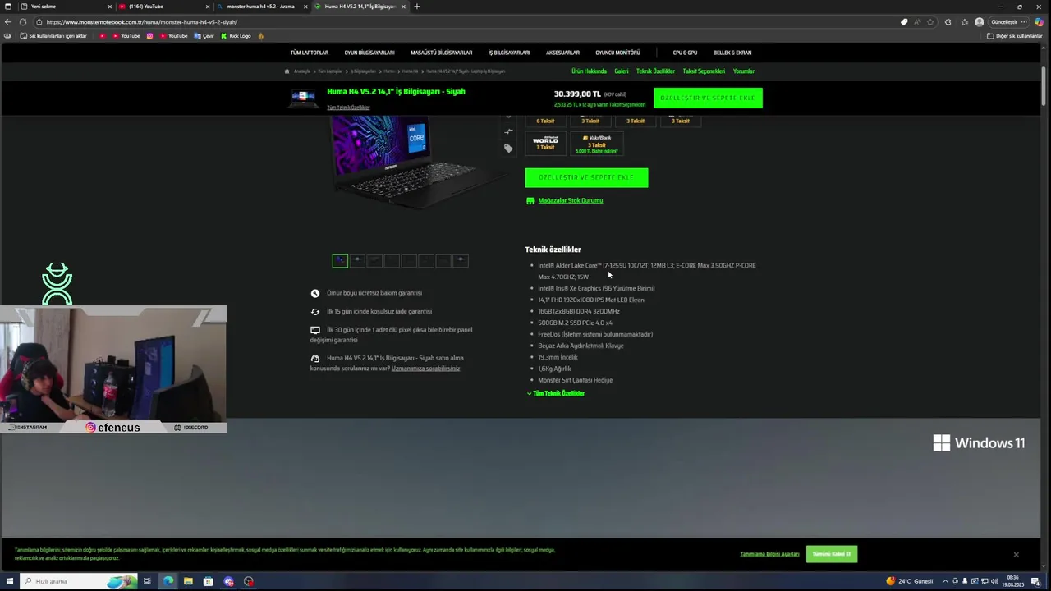Screen dimensions: 1051x591
Task: Open OYUNCU MONİTÖRÜ menu
Action: click(617, 53)
